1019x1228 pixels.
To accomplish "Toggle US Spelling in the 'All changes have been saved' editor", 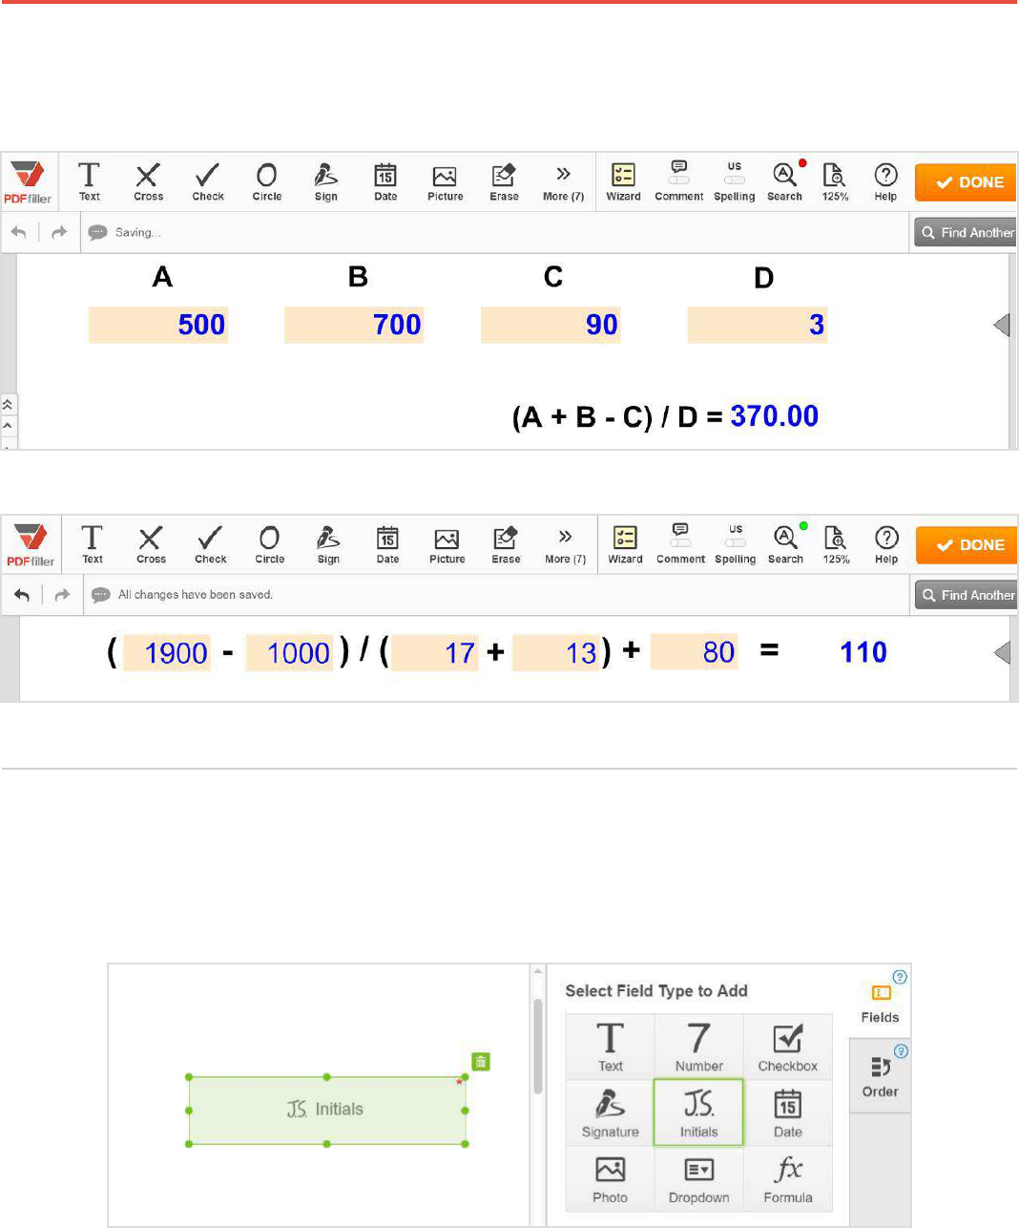I will click(735, 543).
